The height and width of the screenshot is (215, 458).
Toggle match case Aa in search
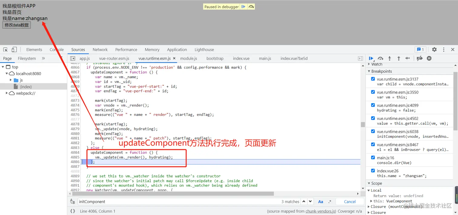tap(320, 202)
